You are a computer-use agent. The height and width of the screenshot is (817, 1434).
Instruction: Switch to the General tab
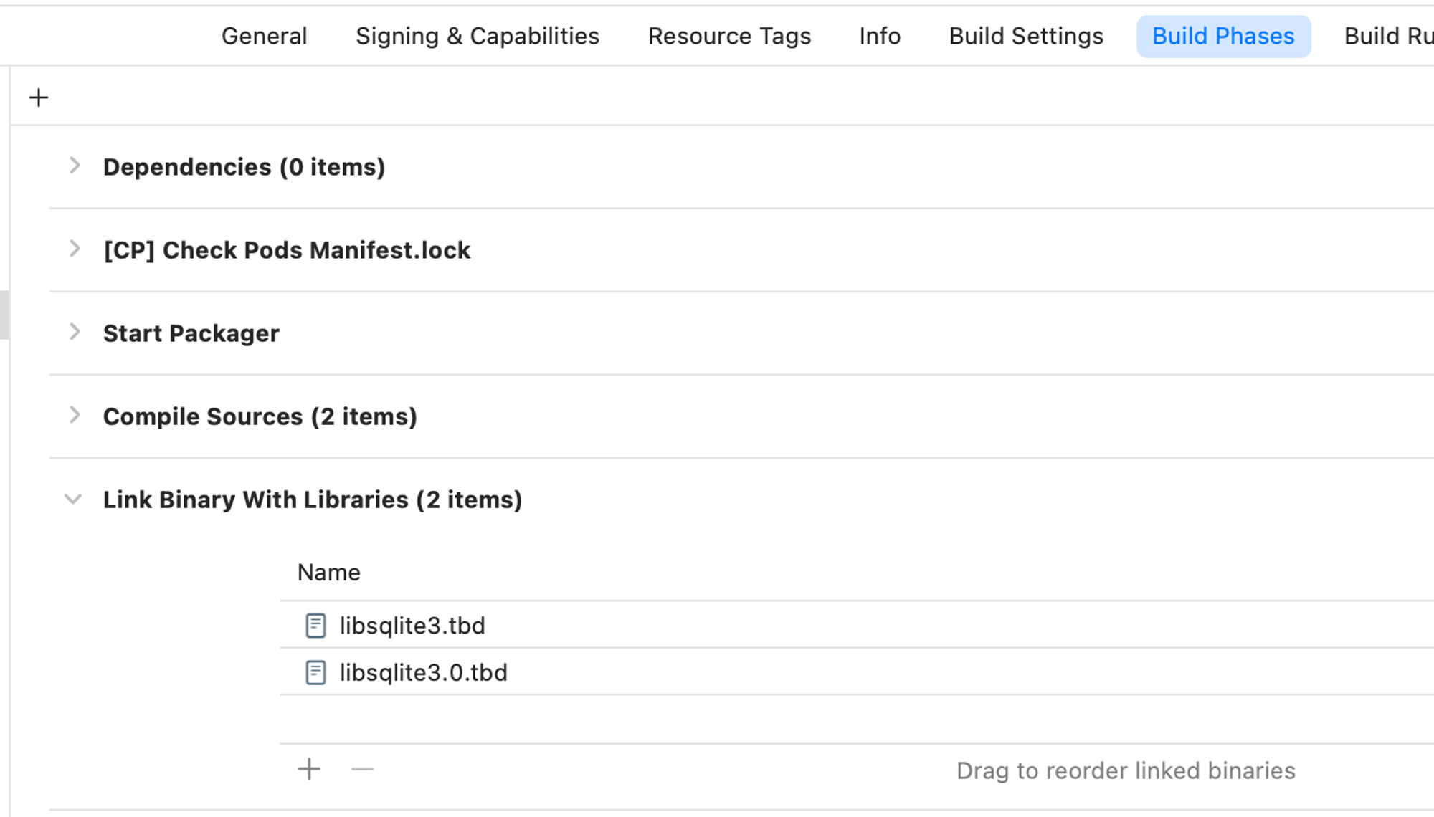click(264, 36)
